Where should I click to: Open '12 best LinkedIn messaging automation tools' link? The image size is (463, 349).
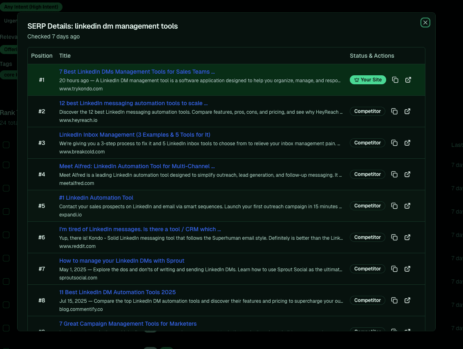tap(133, 103)
